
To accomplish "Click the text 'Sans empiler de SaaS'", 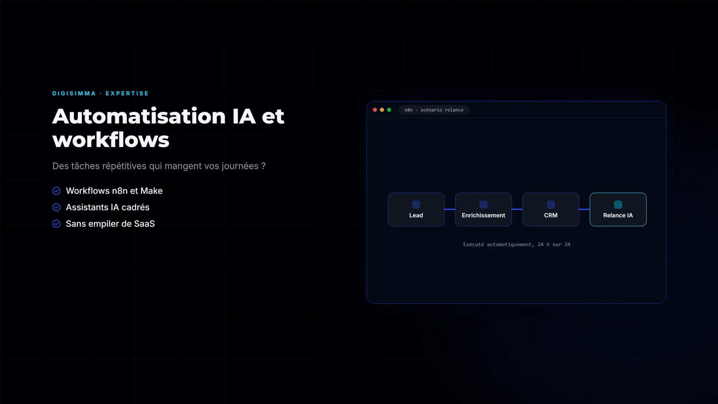I will [110, 224].
